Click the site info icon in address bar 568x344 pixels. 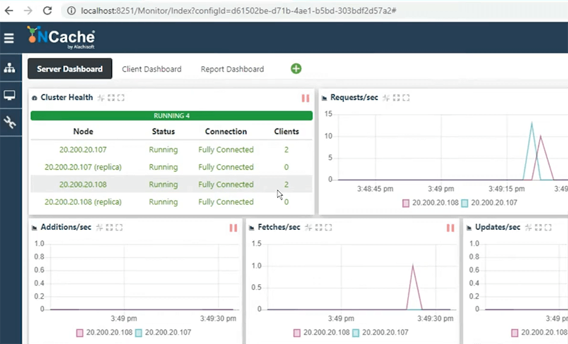[71, 11]
